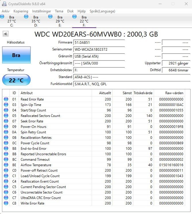
Task: Click the Bra health status button
Action: pyautogui.click(x=16, y=55)
